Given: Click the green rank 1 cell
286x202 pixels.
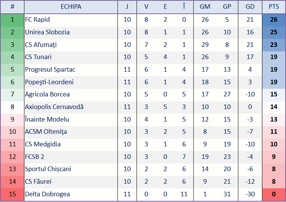Looking at the screenshot, I should [12, 20].
